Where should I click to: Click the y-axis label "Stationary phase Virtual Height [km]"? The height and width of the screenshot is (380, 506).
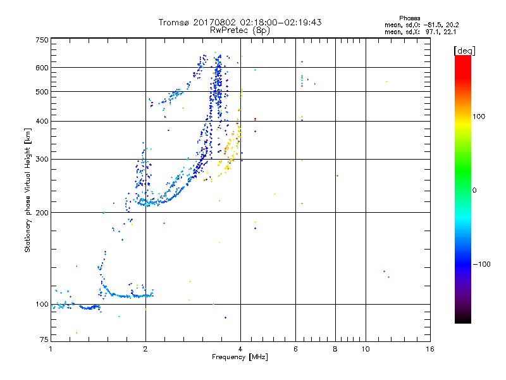(x=27, y=190)
